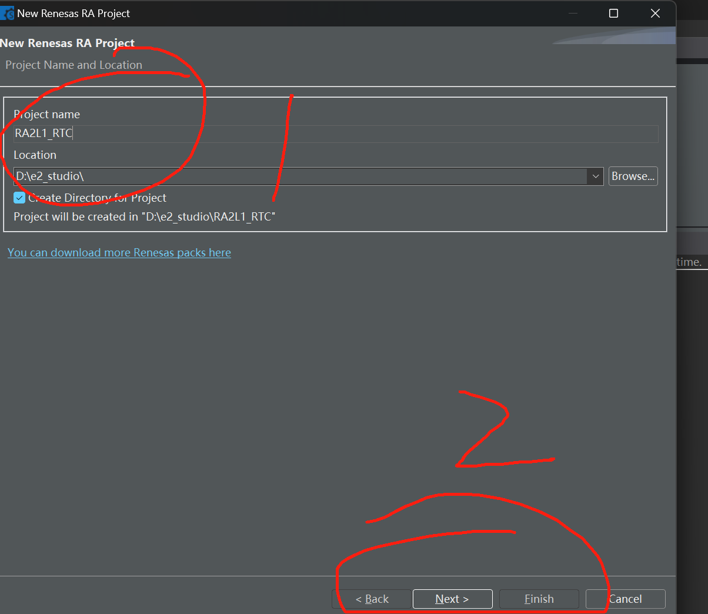
Task: Close the New Renesas RA Project dialog
Action: [655, 13]
